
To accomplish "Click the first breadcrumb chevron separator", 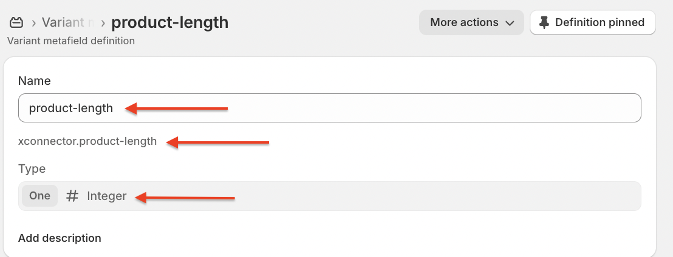I will pos(33,22).
